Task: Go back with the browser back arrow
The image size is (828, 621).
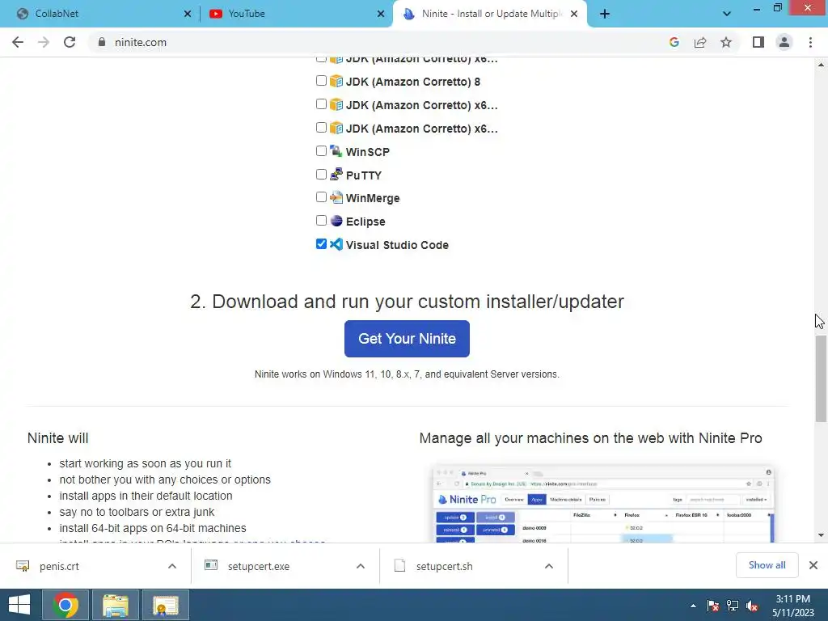Action: click(18, 42)
